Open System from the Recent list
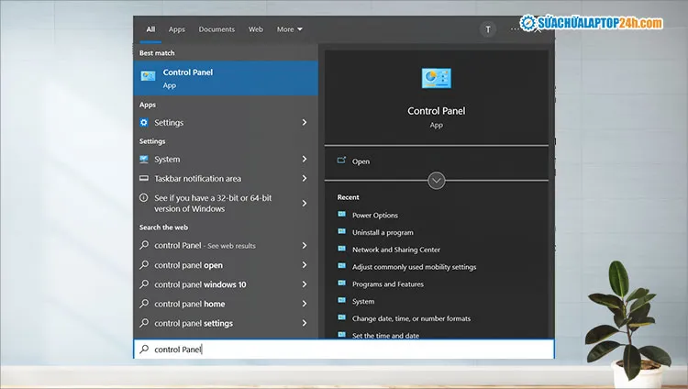This screenshot has height=389, width=688. 363,301
